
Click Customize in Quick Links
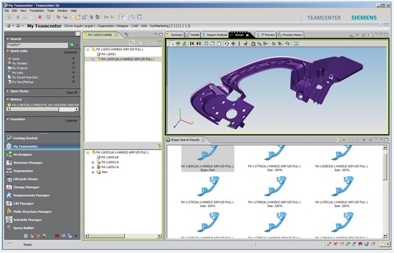pyautogui.click(x=70, y=52)
